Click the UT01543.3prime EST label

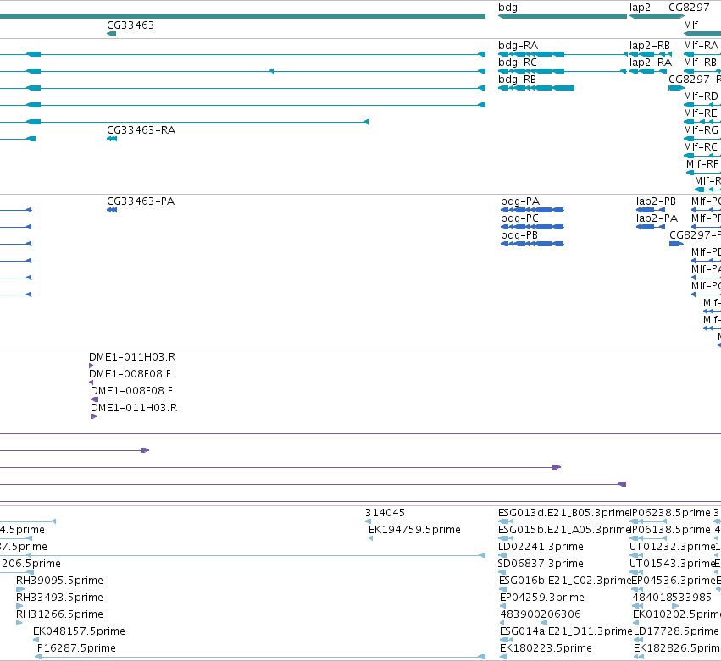(672, 564)
